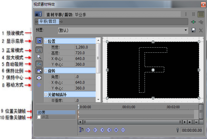Click the plug-in chain button
Image resolution: width=207 pixels, height=139 pixels.
click(x=193, y=22)
